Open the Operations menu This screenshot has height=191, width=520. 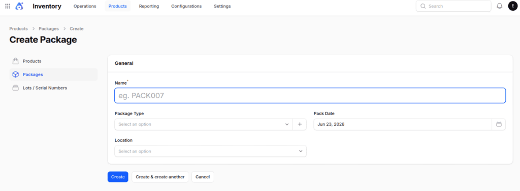coord(85,6)
